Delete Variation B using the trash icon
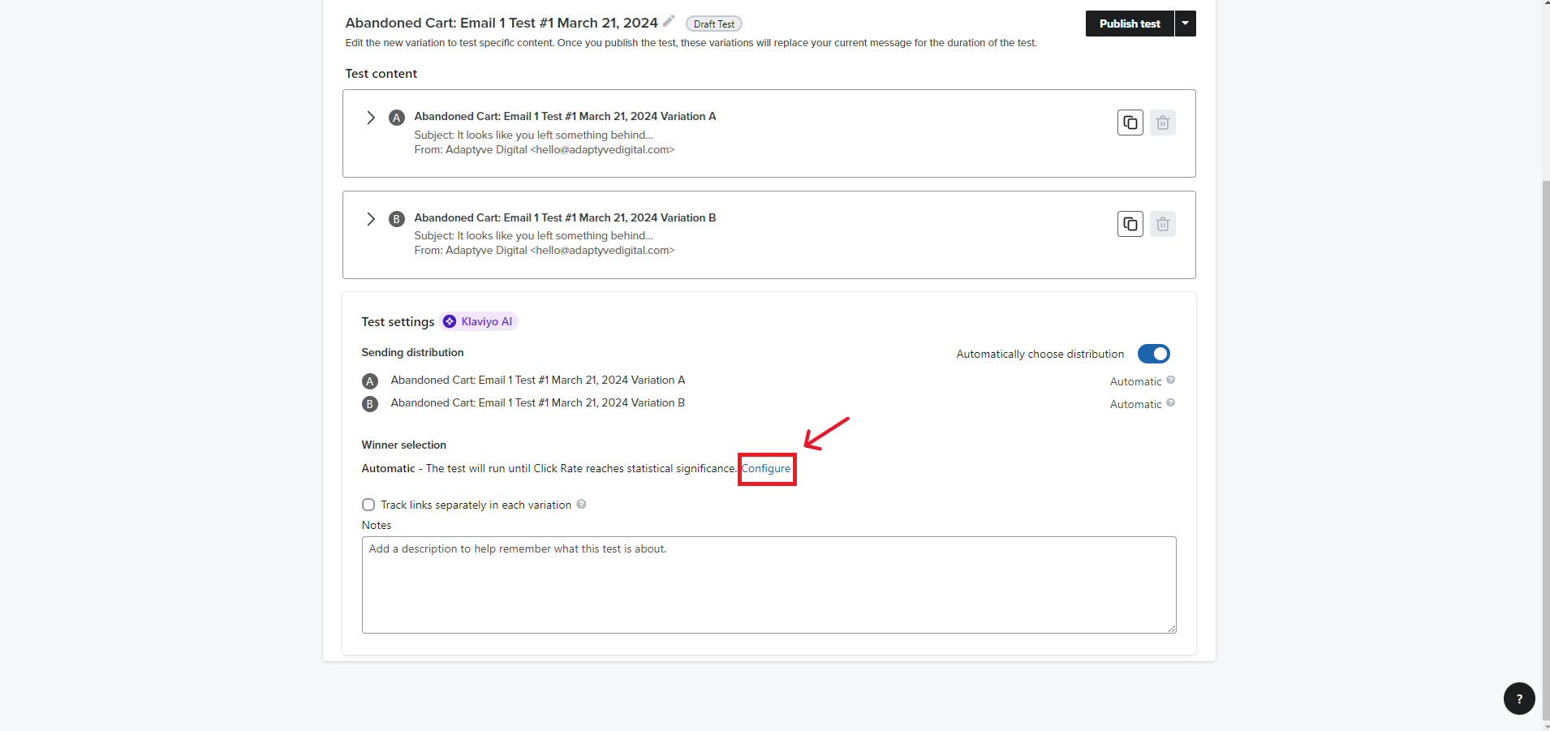This screenshot has height=731, width=1550. 1162,224
